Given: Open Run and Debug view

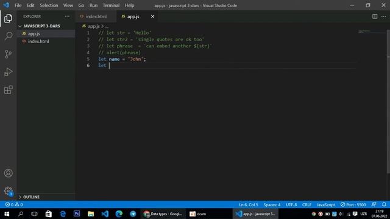Looking at the screenshot, I should 8,72.
